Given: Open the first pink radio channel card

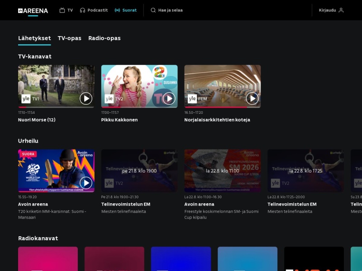Looking at the screenshot, I should 48,259.
